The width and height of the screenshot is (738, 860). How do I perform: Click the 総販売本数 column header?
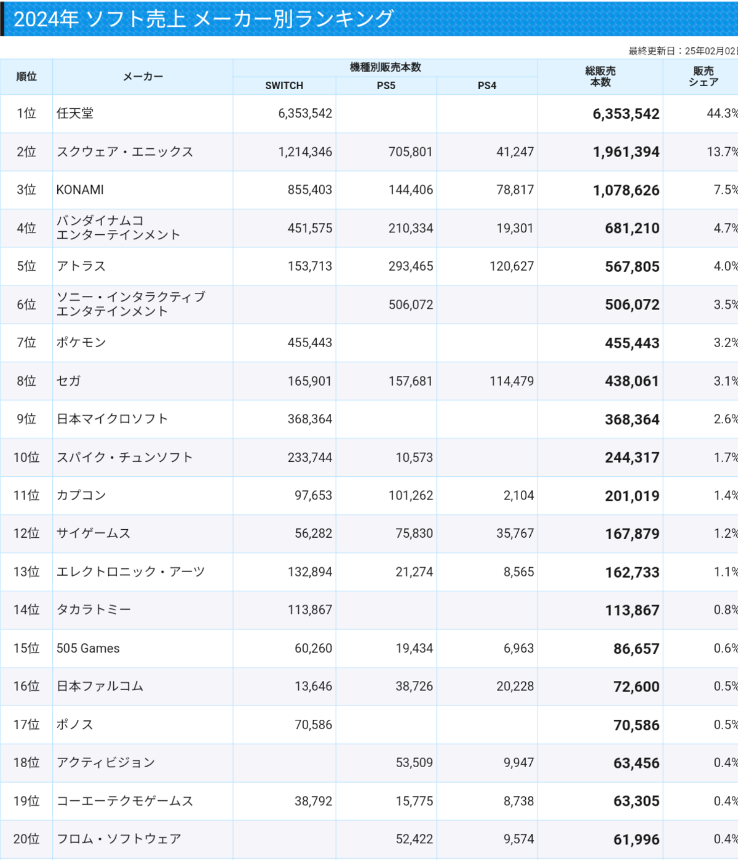click(x=600, y=77)
